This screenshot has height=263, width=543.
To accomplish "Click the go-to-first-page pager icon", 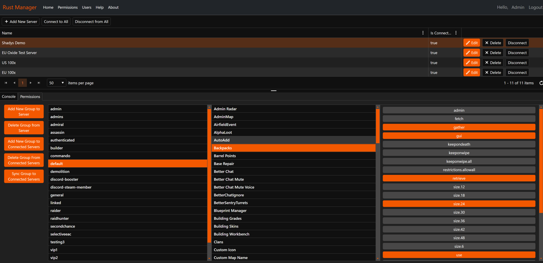I will 6,83.
